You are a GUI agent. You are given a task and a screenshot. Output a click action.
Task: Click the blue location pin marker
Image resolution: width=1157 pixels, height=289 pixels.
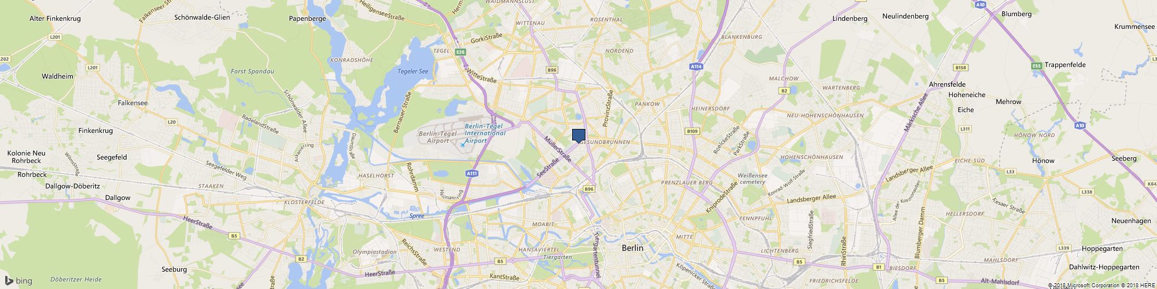point(578,136)
